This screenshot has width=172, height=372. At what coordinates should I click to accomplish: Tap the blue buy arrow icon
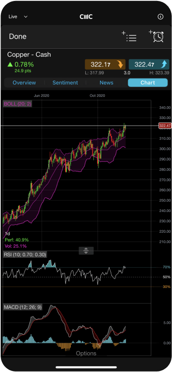(164, 64)
